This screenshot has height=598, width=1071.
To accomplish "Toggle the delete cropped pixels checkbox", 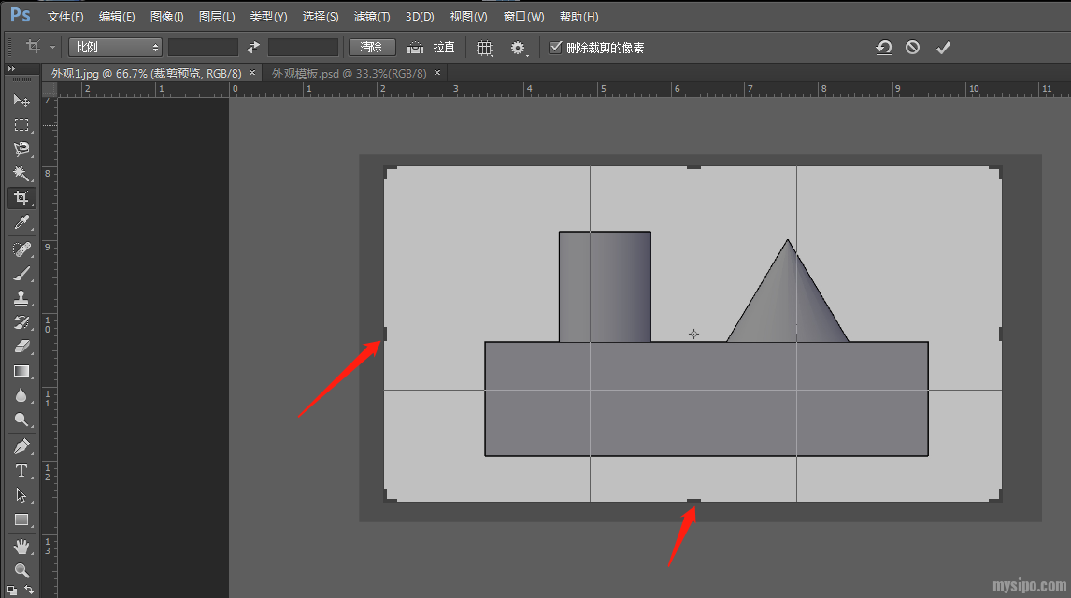I will pos(556,48).
